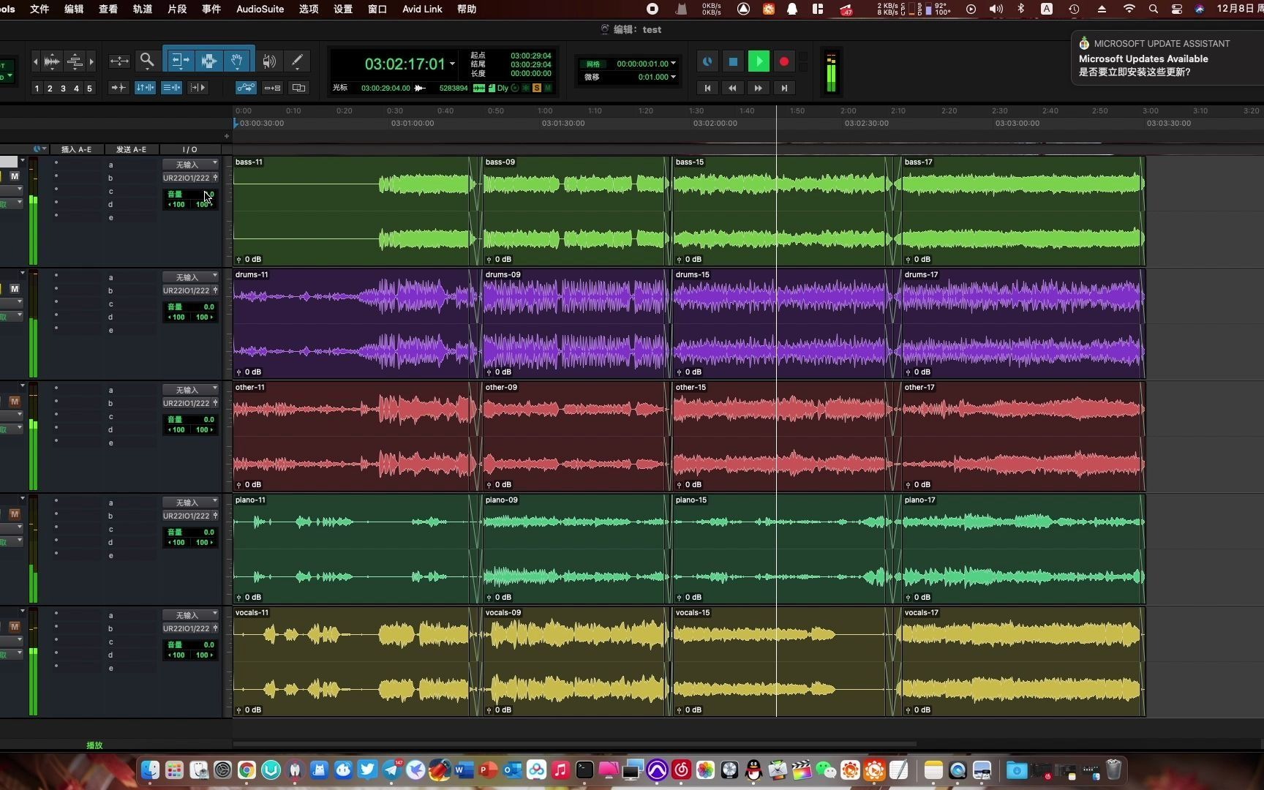Recall zoom preset 1
The width and height of the screenshot is (1264, 790).
coord(37,89)
